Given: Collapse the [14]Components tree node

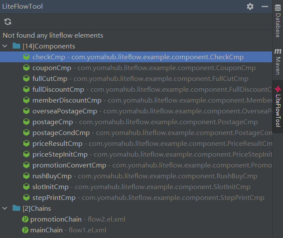Looking at the screenshot, I should 5,46.
